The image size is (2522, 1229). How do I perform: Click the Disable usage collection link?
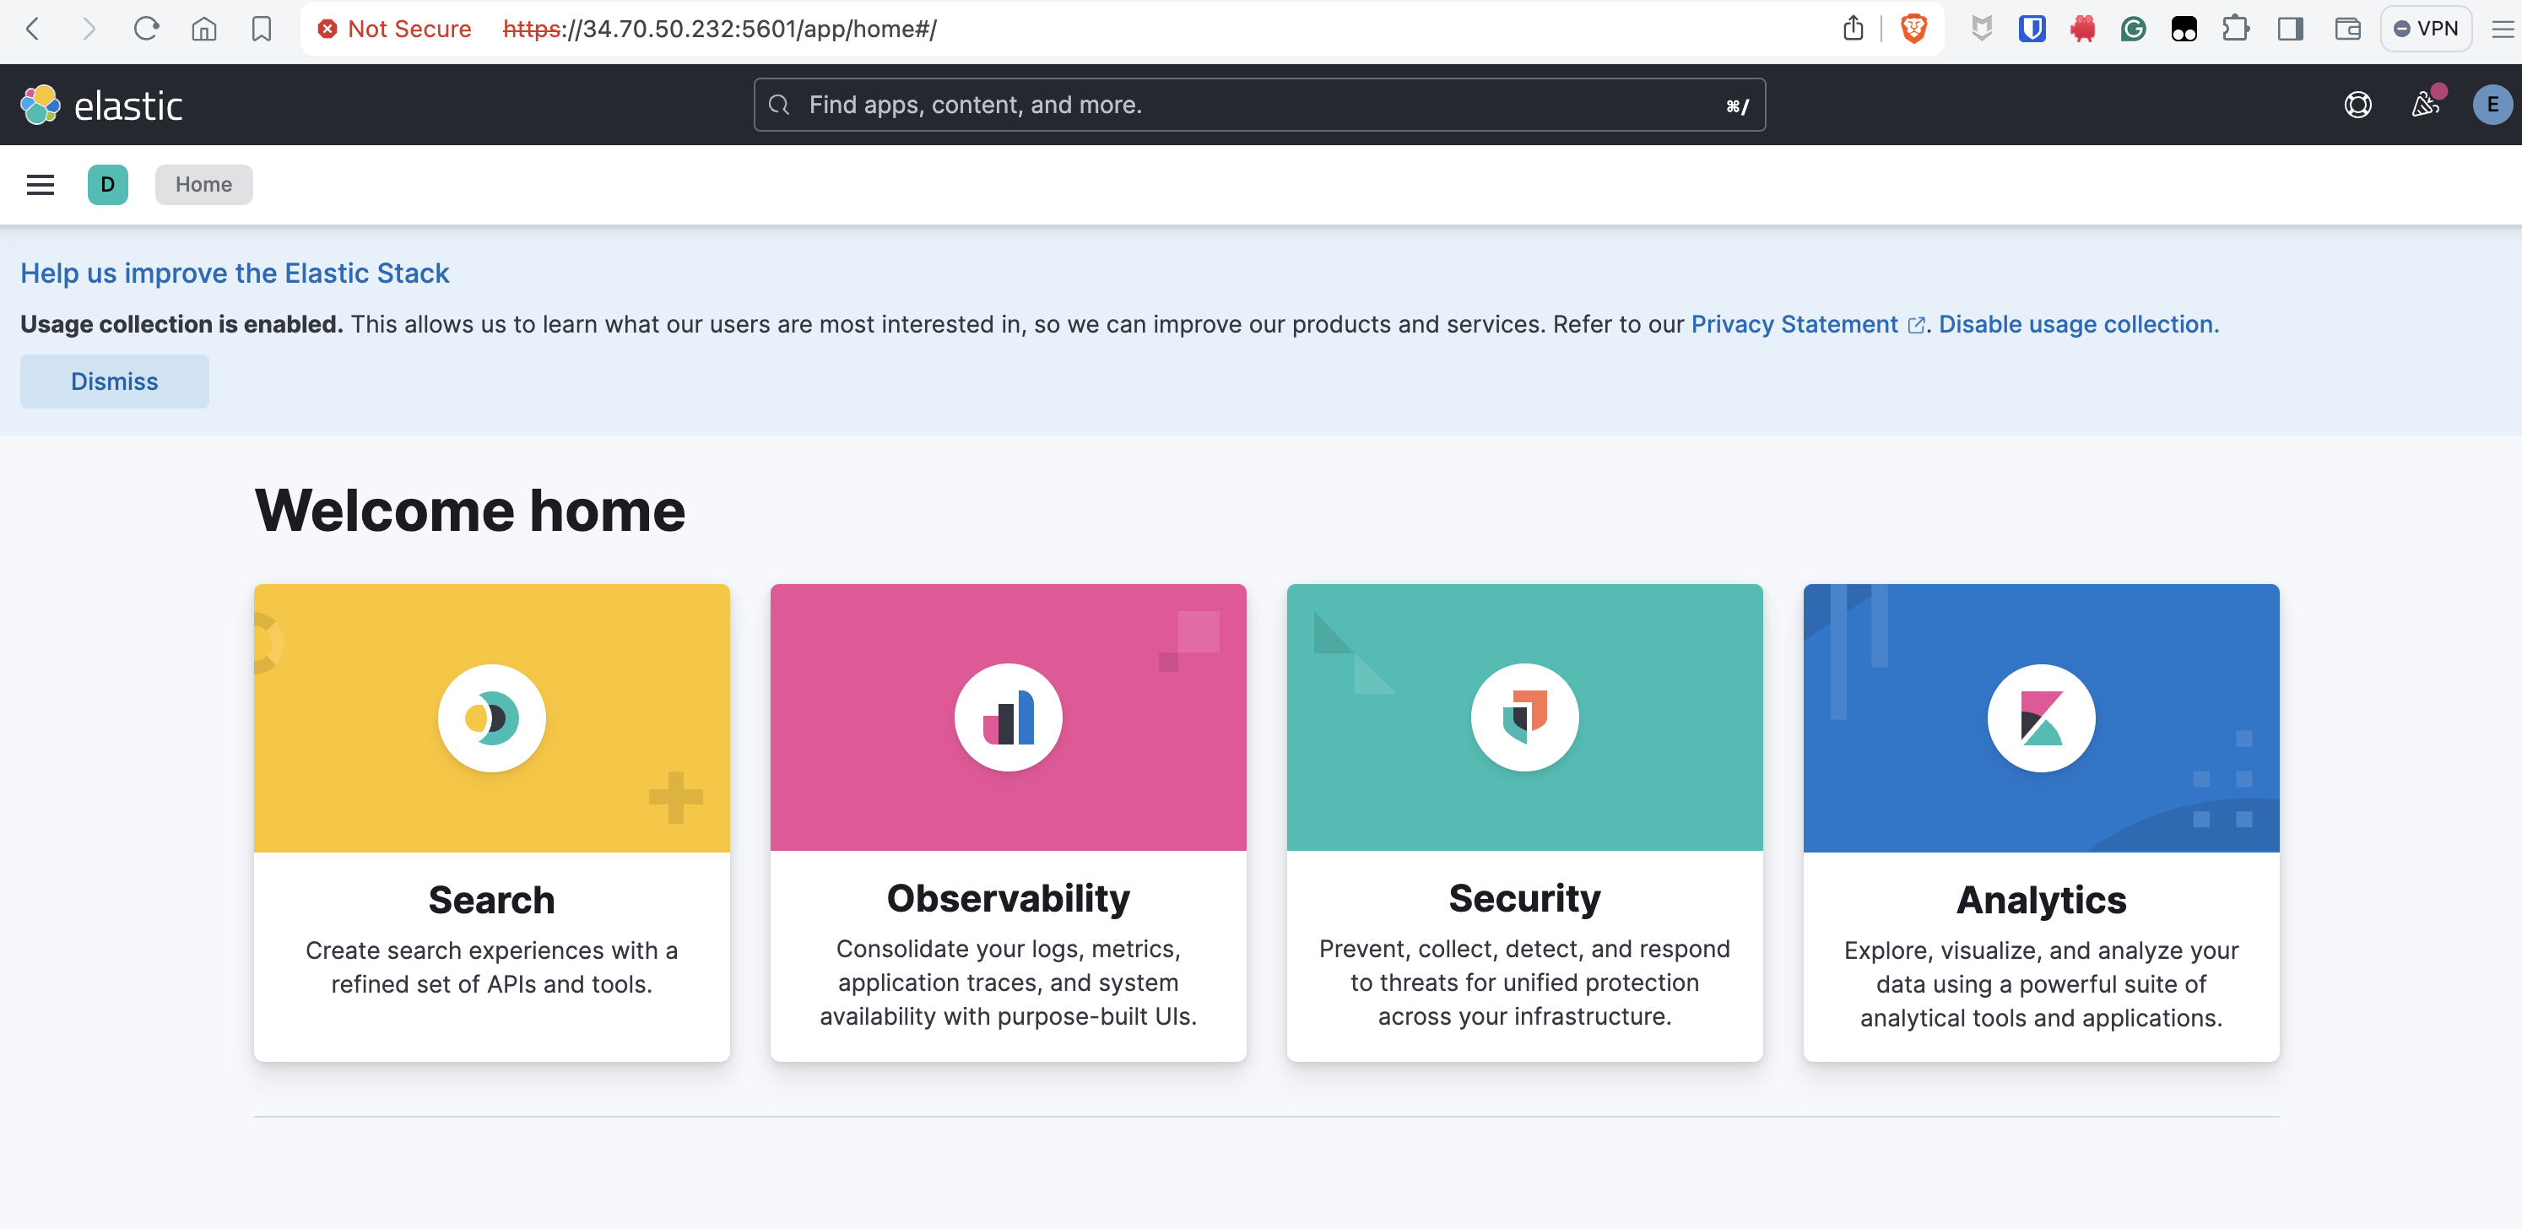[x=2075, y=323]
